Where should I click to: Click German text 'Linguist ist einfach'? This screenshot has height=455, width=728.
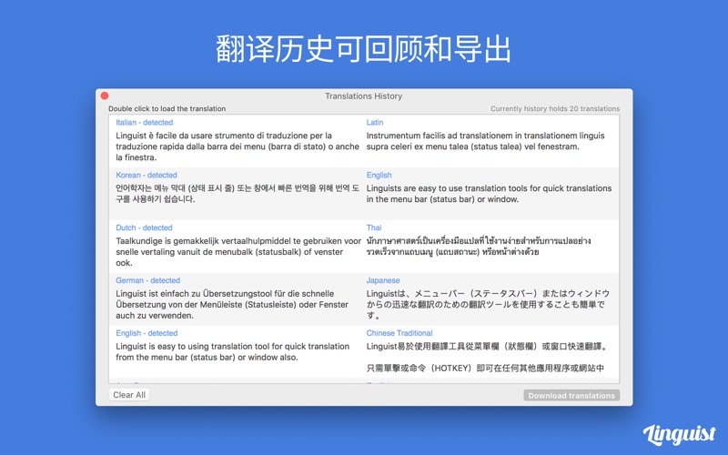point(232,305)
